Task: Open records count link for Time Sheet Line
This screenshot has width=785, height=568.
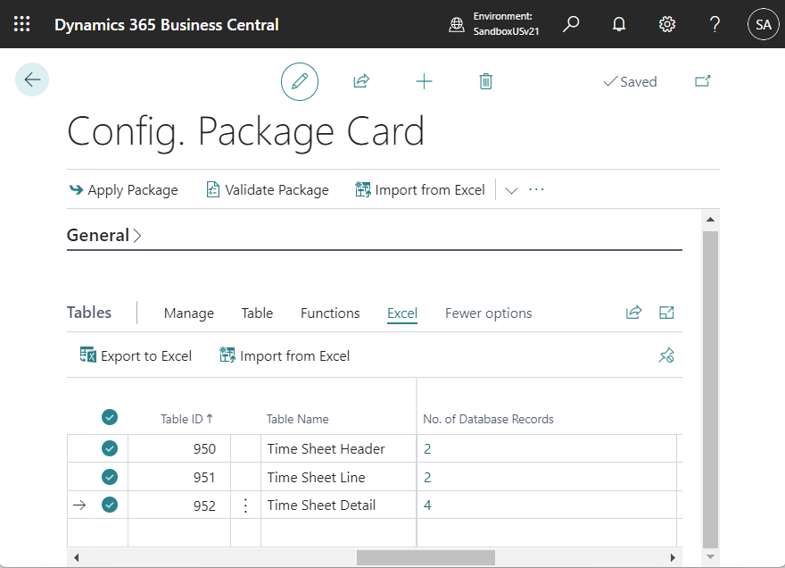Action: 427,477
